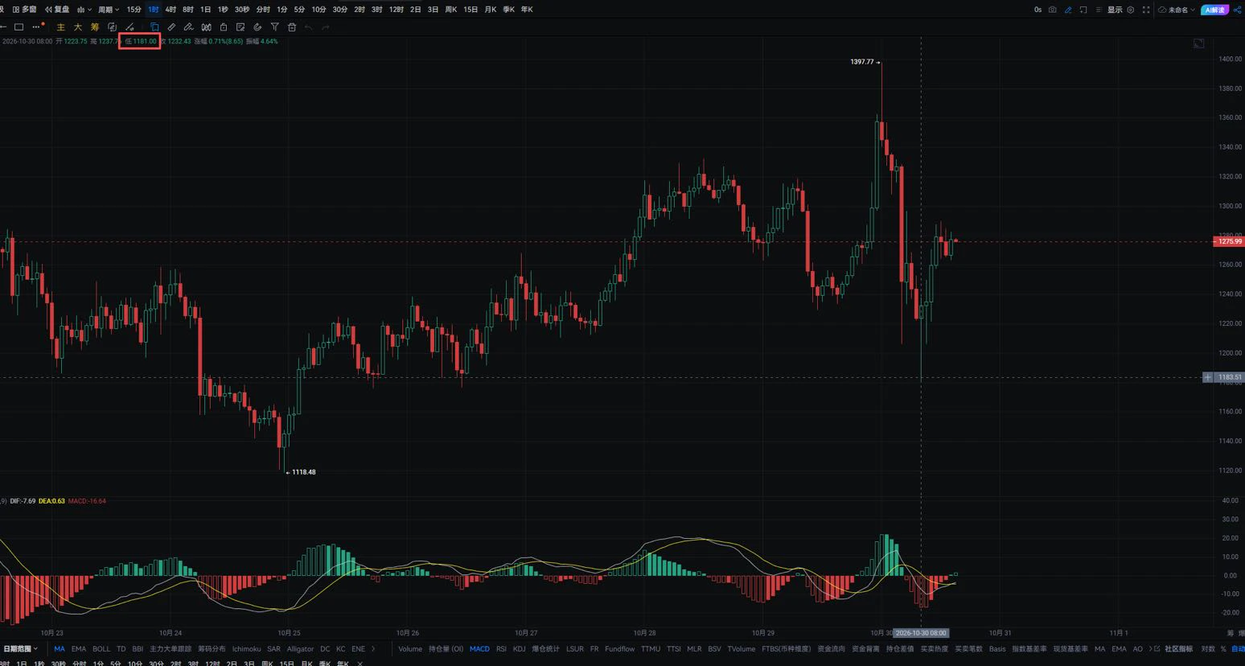The width and height of the screenshot is (1245, 666).
Task: Click the 筹 chip distribution icon
Action: [x=95, y=27]
